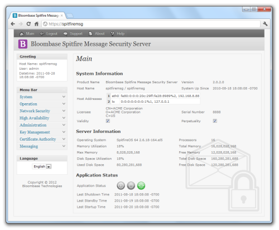Toggle the Validity checkbox
279x230 pixels.
pos(108,121)
